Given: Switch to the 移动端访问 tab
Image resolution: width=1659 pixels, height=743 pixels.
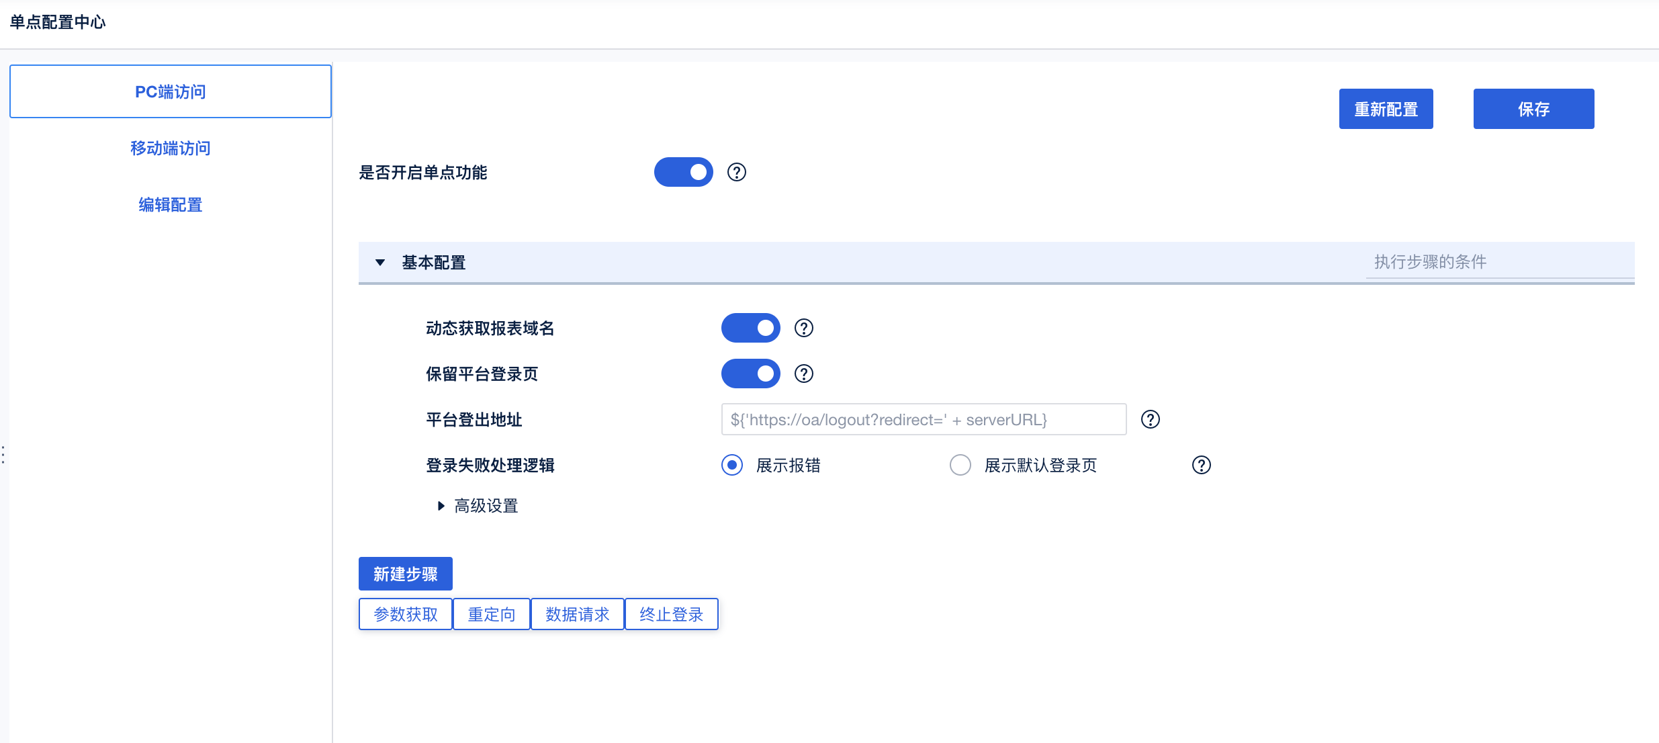Looking at the screenshot, I should coord(171,148).
